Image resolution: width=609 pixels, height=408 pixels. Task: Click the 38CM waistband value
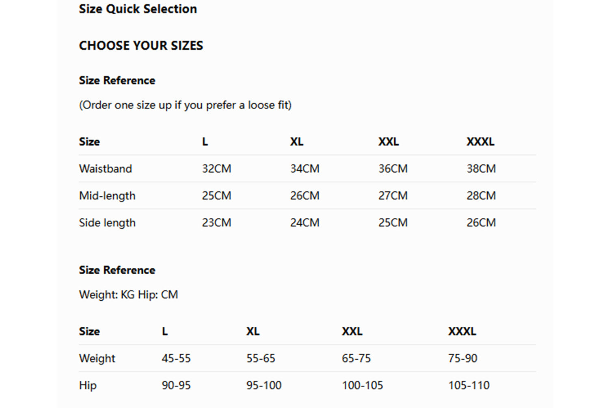point(481,169)
